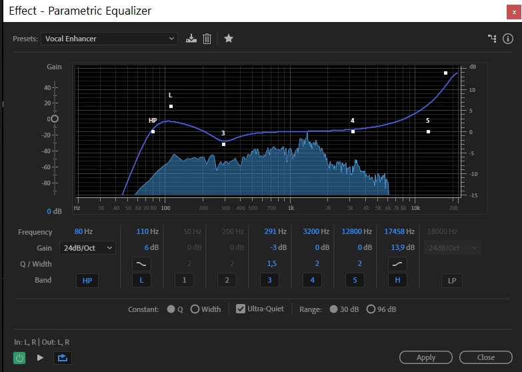The image size is (522, 372).
Task: Enable band 2 button
Action: click(x=227, y=280)
